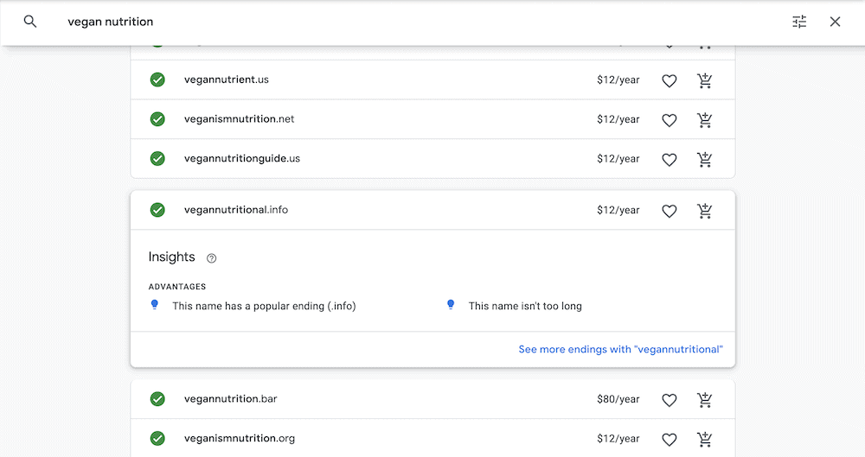Clear search with the X icon

tap(836, 22)
